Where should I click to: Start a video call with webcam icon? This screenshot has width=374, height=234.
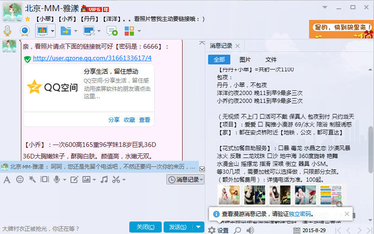coord(25,31)
